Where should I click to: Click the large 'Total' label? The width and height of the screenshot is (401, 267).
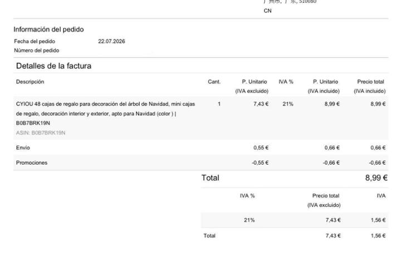210,178
